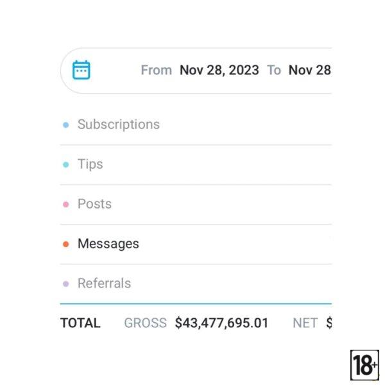Click the TOTAL label
385x385 pixels.
[x=80, y=323]
